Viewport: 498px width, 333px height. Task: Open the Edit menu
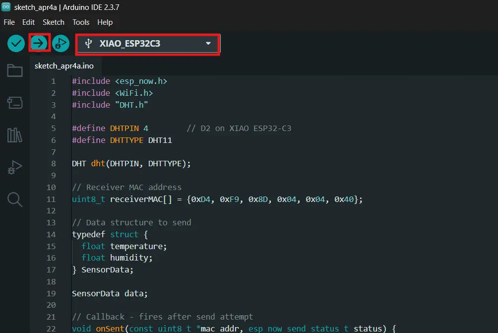click(x=28, y=22)
